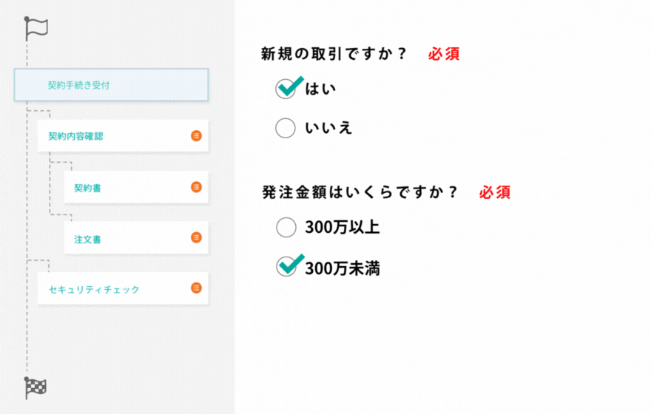Click the start flag icon
The height and width of the screenshot is (414, 651).
point(35,27)
